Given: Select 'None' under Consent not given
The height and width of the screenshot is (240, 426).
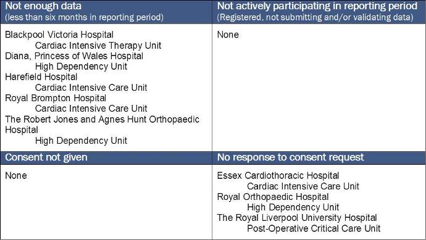Looking at the screenshot, I should (x=16, y=176).
